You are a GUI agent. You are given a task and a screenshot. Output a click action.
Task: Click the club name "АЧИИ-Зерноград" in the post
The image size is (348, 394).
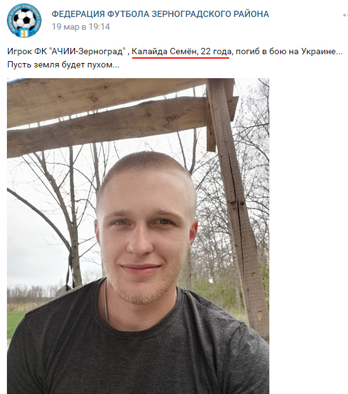pyautogui.click(x=88, y=52)
